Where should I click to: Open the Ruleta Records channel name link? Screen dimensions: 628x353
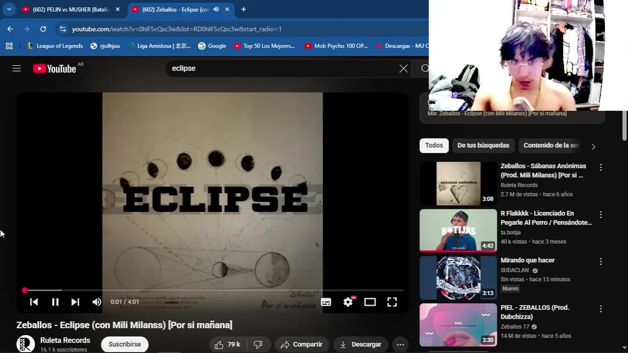point(65,340)
